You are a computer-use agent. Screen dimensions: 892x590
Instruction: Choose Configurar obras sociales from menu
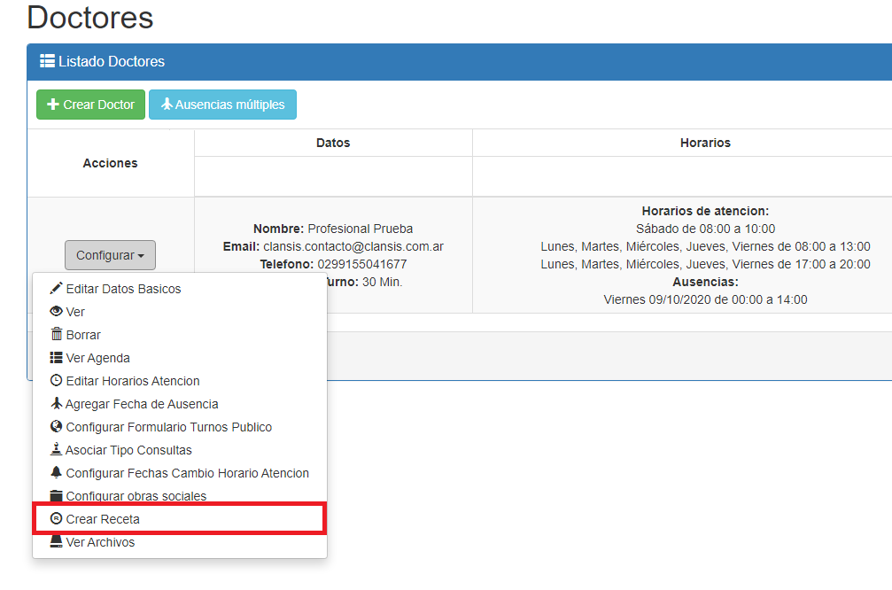[136, 496]
